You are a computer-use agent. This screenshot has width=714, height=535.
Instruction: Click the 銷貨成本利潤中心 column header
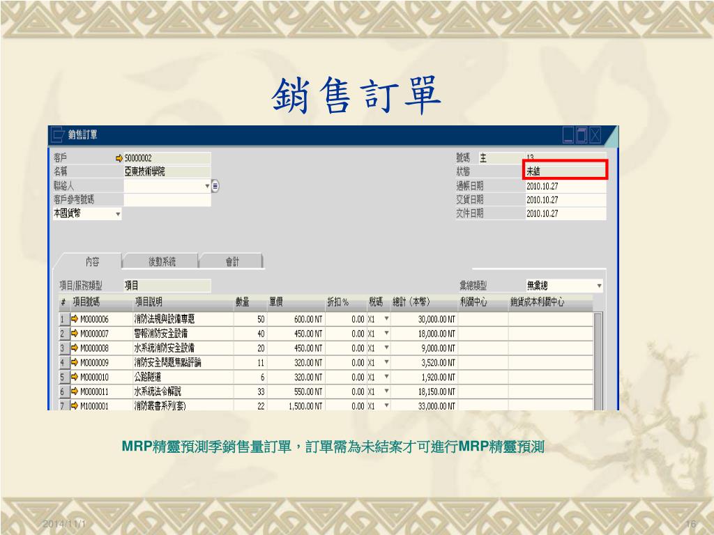(x=551, y=302)
